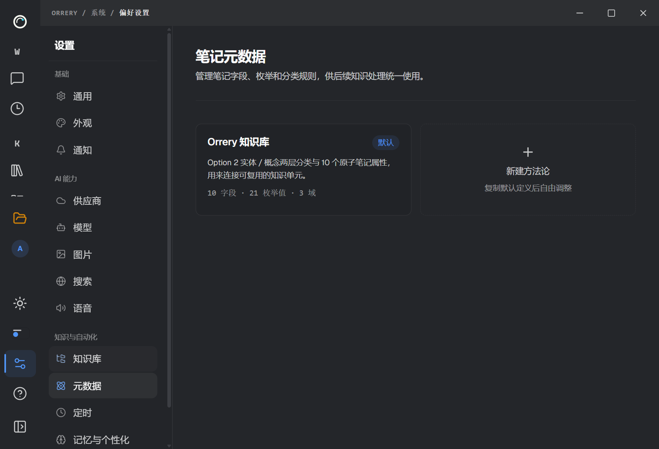Toggle the small switch above preferences icon
The width and height of the screenshot is (659, 449).
click(20, 333)
